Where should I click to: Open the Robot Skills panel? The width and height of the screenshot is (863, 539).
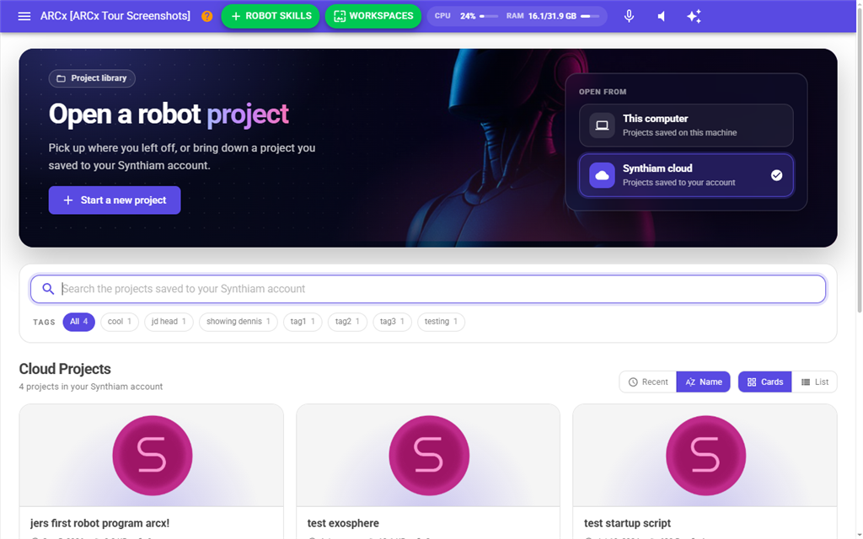click(271, 16)
